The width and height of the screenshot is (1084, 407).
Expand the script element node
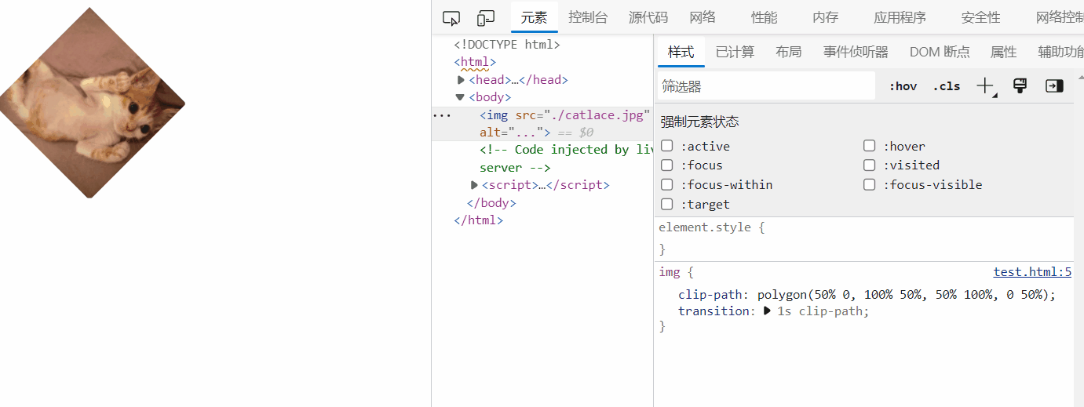[474, 185]
